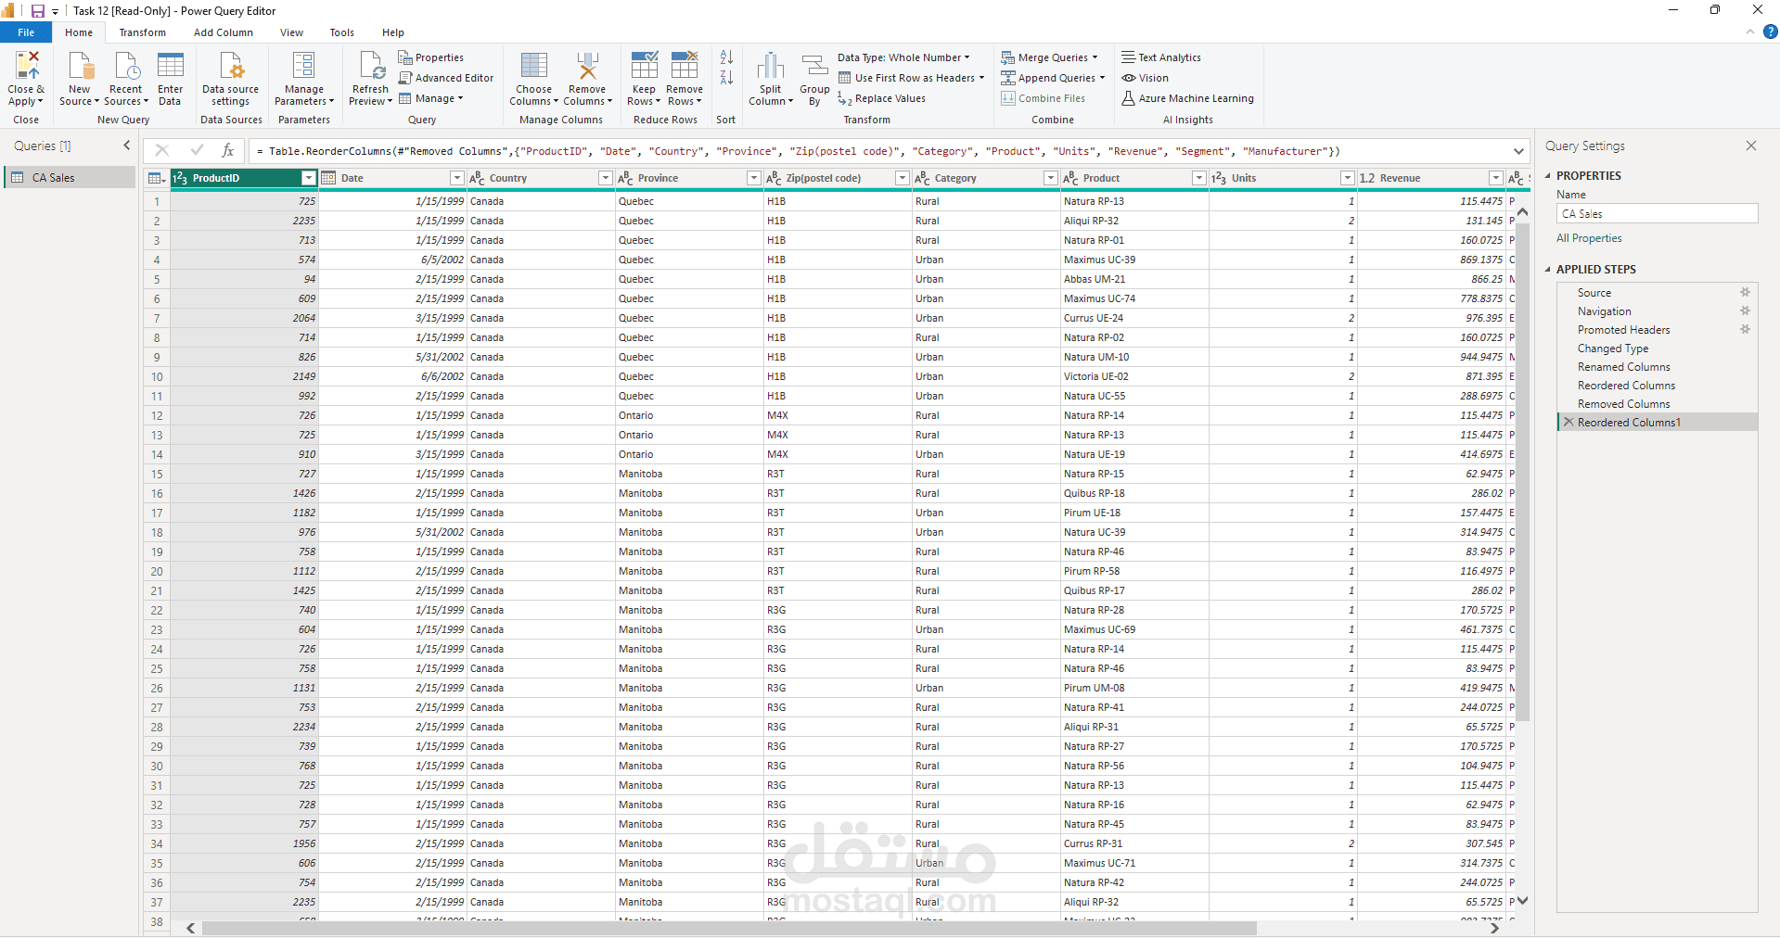Expand the formula bar chevron

[1518, 151]
